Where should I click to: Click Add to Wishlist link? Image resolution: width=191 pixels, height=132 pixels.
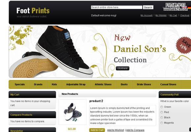(x=116, y=130)
